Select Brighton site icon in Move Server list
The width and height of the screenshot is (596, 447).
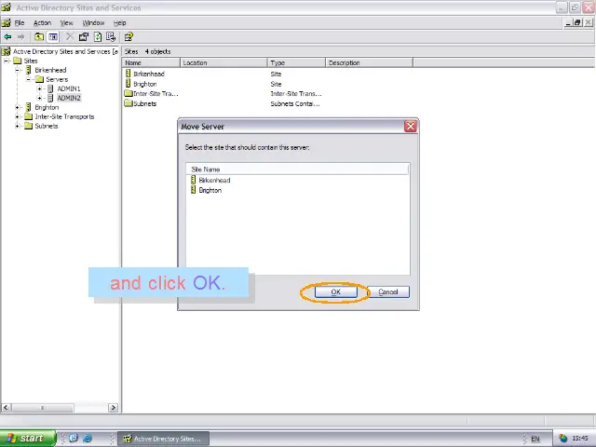[193, 190]
